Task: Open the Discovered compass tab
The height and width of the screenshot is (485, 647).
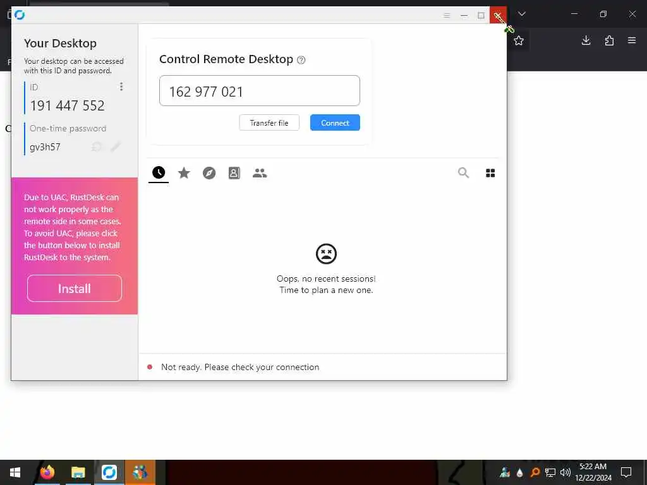Action: pyautogui.click(x=209, y=173)
